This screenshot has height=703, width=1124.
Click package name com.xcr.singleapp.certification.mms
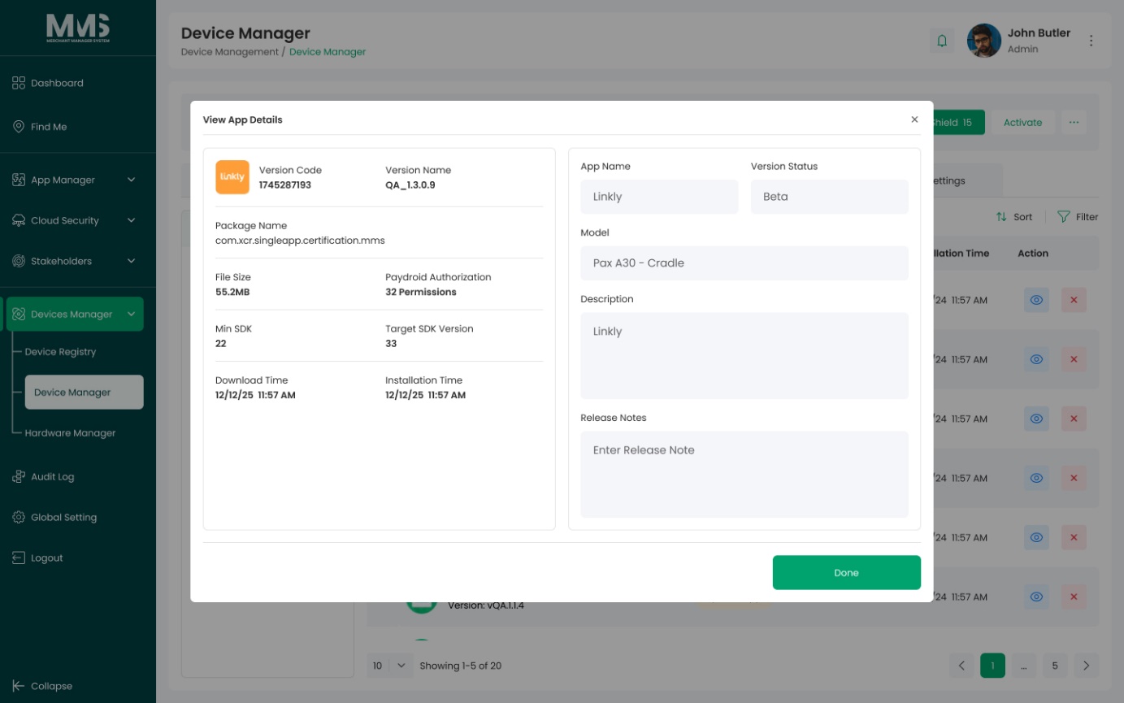click(x=300, y=241)
